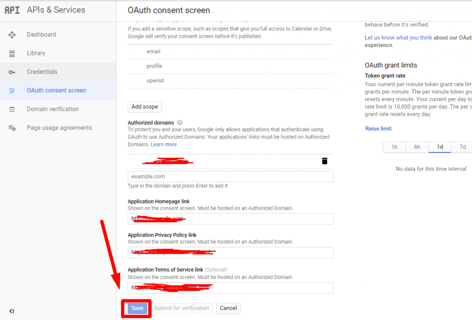Open the Learn more link
472x320 pixels.
(x=164, y=145)
